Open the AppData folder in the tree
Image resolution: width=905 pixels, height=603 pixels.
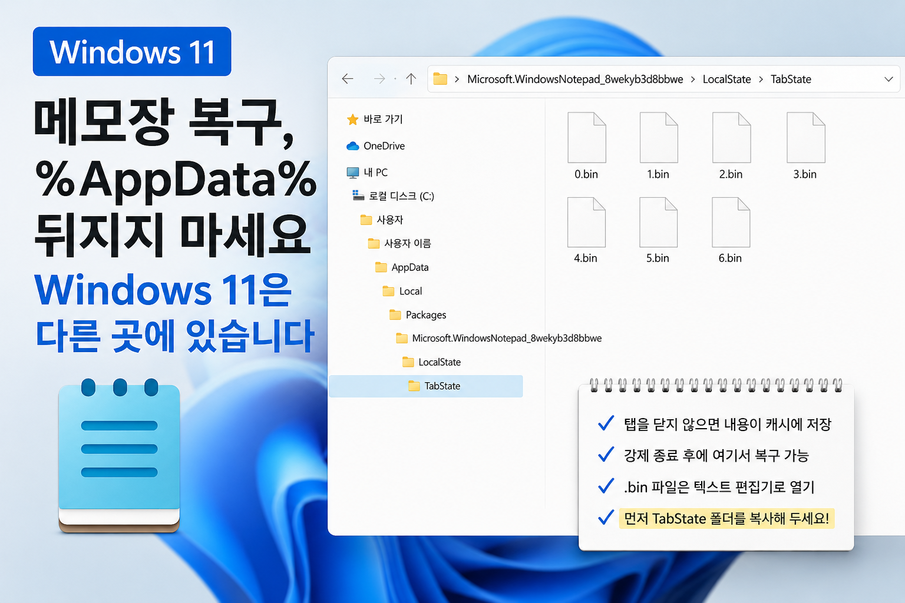(402, 267)
